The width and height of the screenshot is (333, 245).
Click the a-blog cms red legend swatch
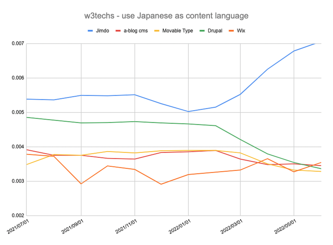coord(119,31)
